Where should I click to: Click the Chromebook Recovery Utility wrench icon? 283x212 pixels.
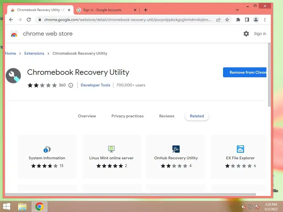coord(13,76)
